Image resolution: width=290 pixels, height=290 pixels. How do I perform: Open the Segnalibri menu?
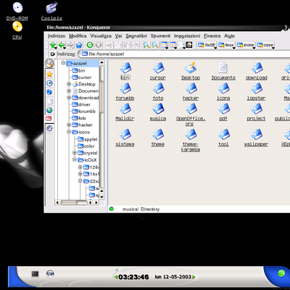coord(136,36)
